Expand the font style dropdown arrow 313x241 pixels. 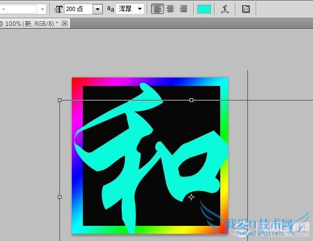(x=42, y=9)
